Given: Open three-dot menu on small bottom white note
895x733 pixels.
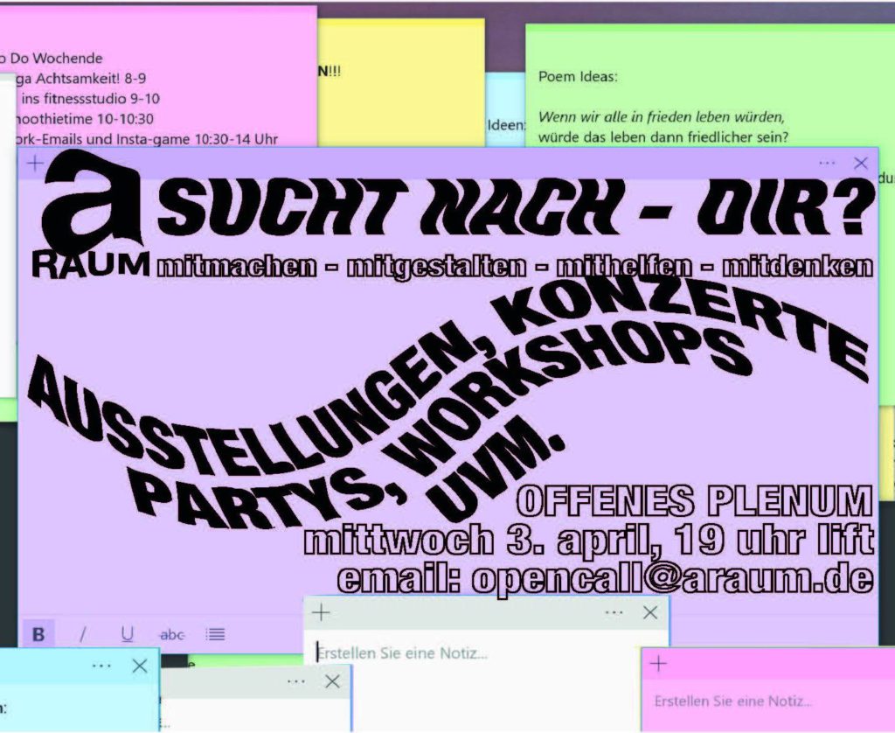Looking at the screenshot, I should [296, 681].
